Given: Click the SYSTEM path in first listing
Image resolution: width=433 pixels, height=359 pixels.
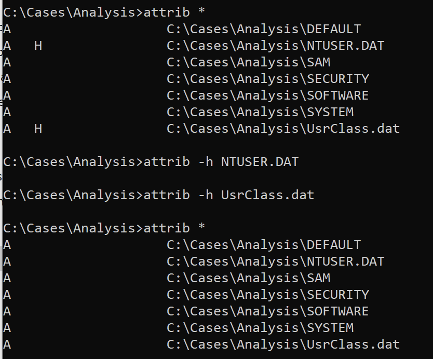Looking at the screenshot, I should point(260,112).
